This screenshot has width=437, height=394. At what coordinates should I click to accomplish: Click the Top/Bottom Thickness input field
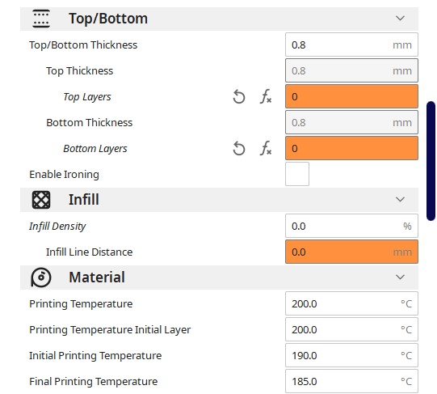pos(351,44)
